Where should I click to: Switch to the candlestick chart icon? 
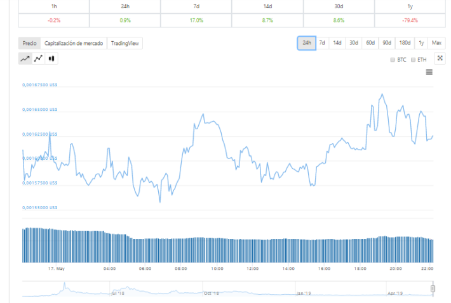51,58
